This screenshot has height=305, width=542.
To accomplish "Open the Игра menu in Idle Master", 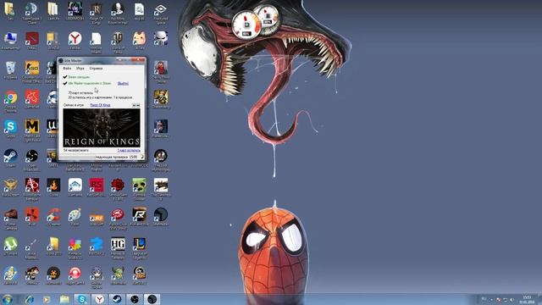I will click(80, 69).
